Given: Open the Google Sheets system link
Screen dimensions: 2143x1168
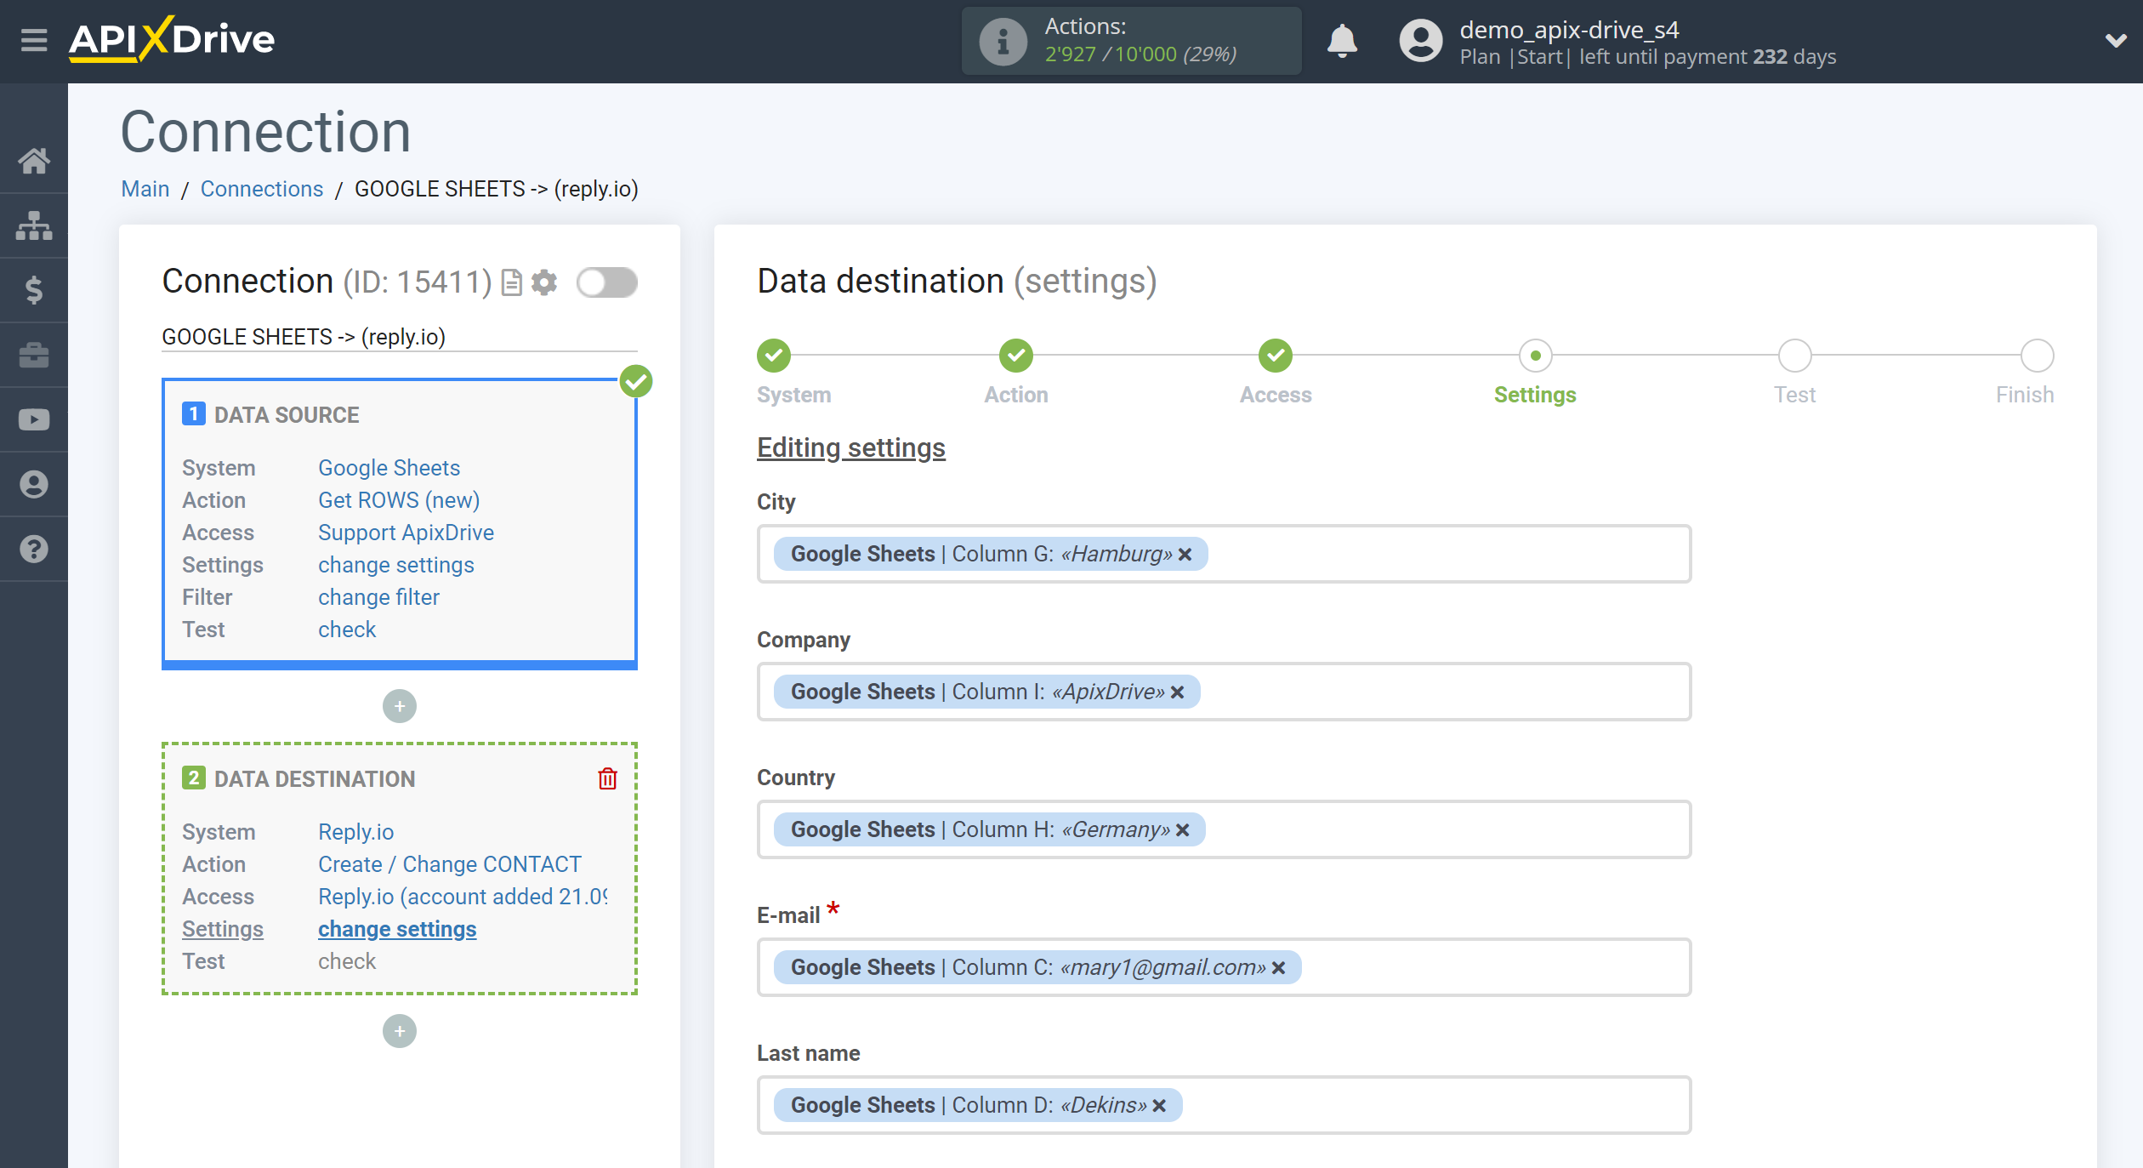Looking at the screenshot, I should 389,468.
